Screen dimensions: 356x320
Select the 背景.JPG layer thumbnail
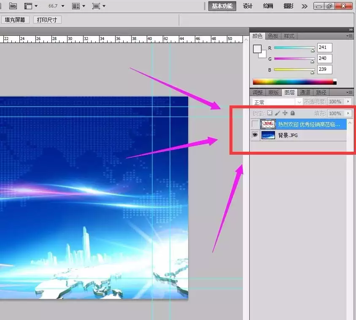click(268, 135)
